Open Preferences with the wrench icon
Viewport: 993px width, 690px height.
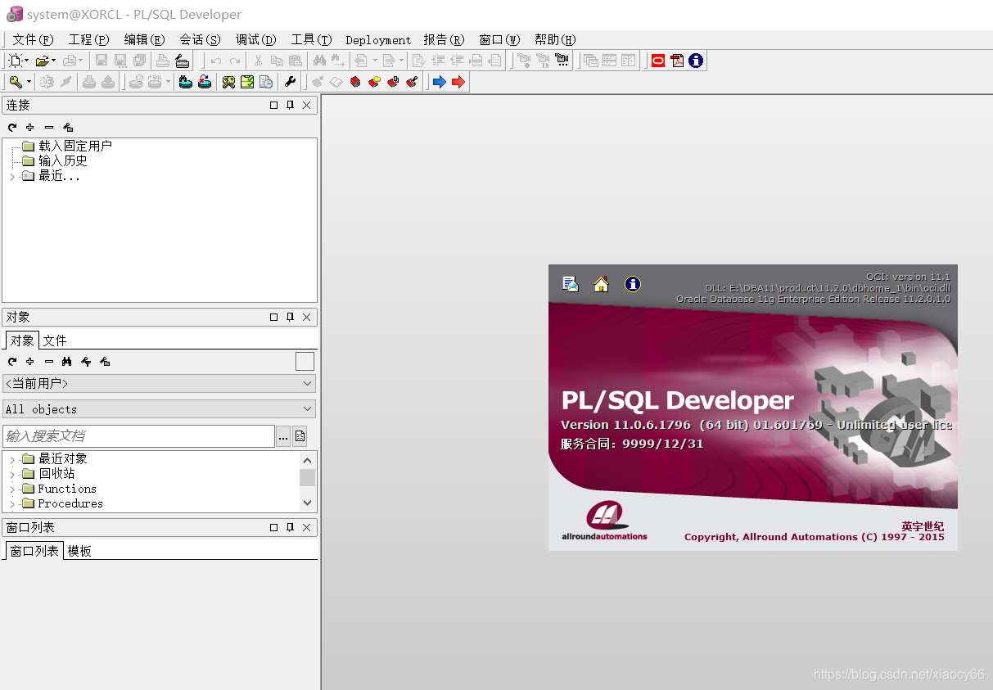(290, 82)
